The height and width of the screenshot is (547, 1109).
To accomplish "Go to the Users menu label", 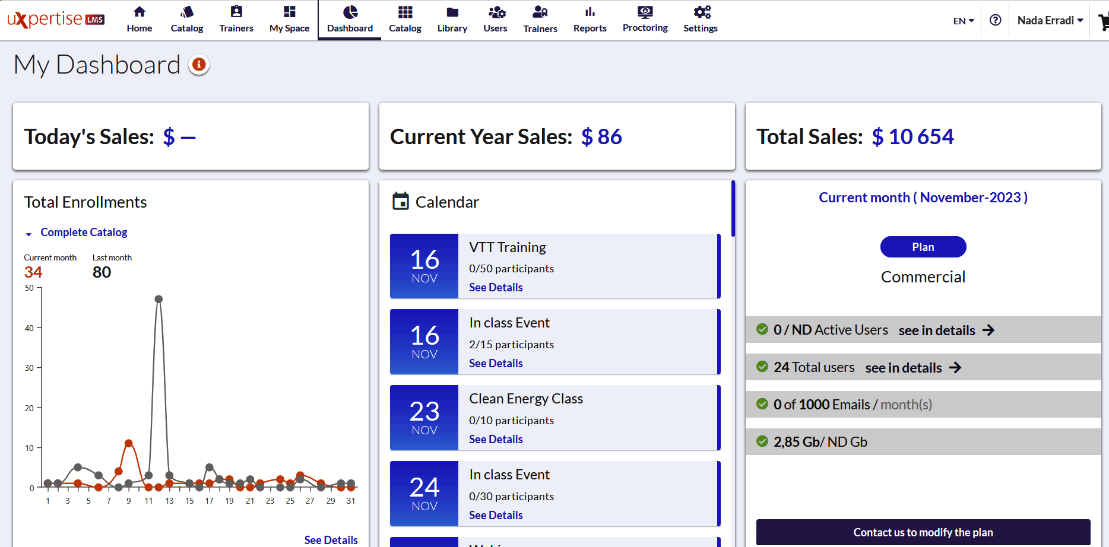I will tap(495, 28).
